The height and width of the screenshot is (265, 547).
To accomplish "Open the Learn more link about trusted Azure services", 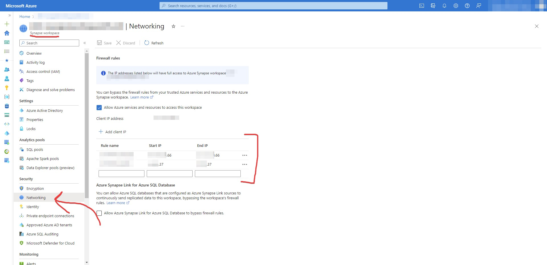I will (140, 97).
